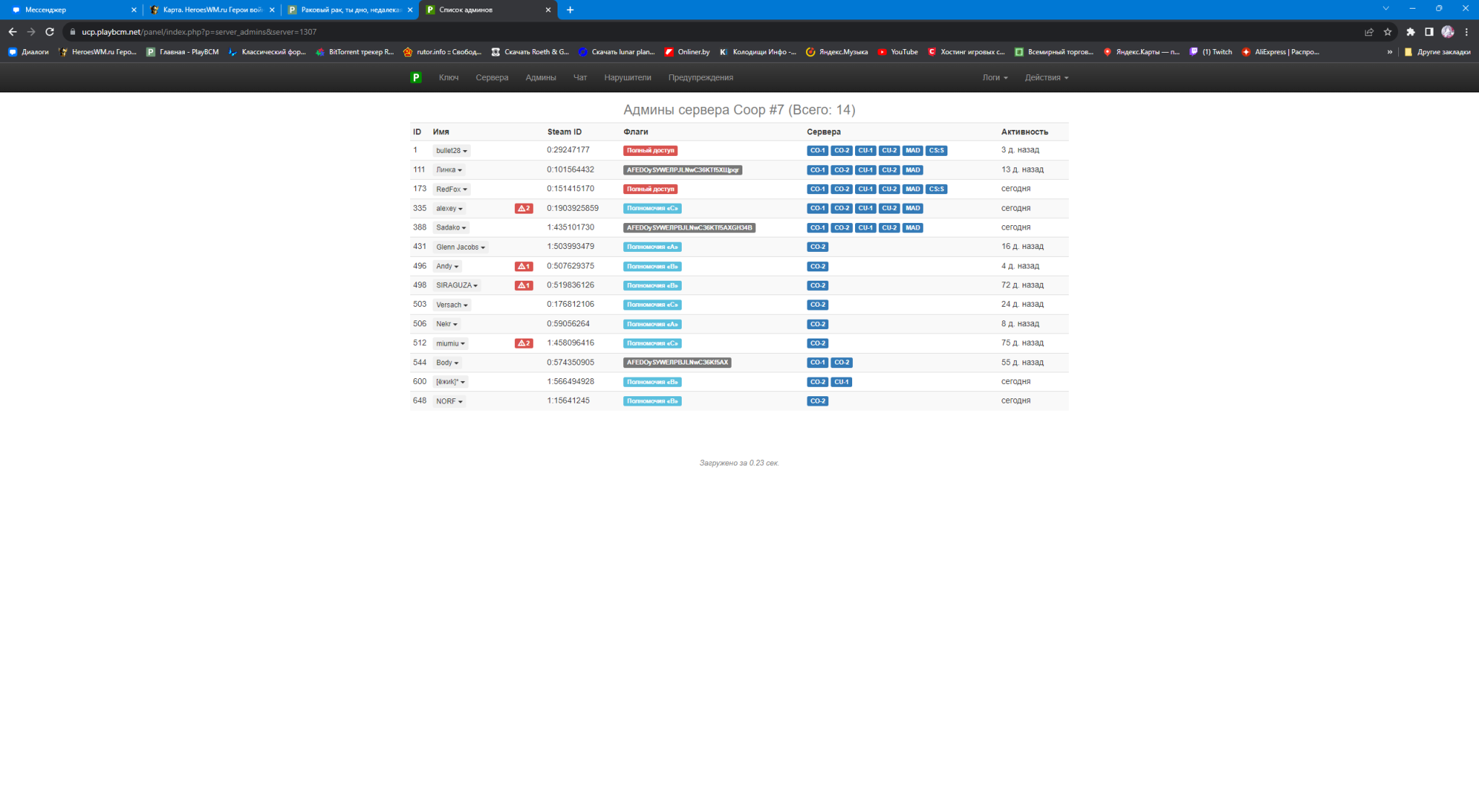Screen dimensions: 1479x804
Task: Open Sadako admin dropdown
Action: 451,228
